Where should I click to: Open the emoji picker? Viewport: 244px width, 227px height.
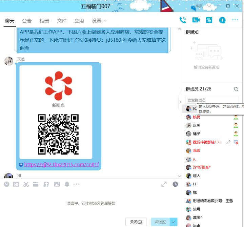6,184
